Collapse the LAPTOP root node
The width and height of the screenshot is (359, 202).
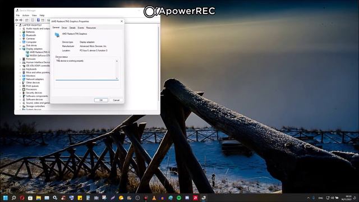17,25
